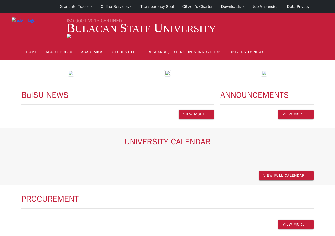Image resolution: width=335 pixels, height=236 pixels.
Task: Open the third broken image thumbnail below the navigation
Action: [x=264, y=73]
